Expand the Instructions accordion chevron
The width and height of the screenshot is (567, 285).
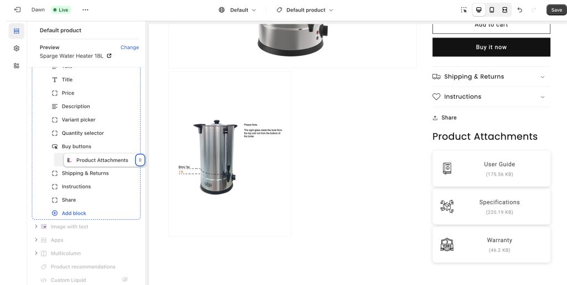[543, 97]
